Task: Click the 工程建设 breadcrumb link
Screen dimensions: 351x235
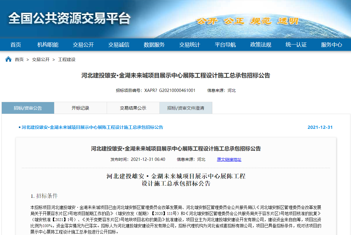Action: tap(67, 60)
